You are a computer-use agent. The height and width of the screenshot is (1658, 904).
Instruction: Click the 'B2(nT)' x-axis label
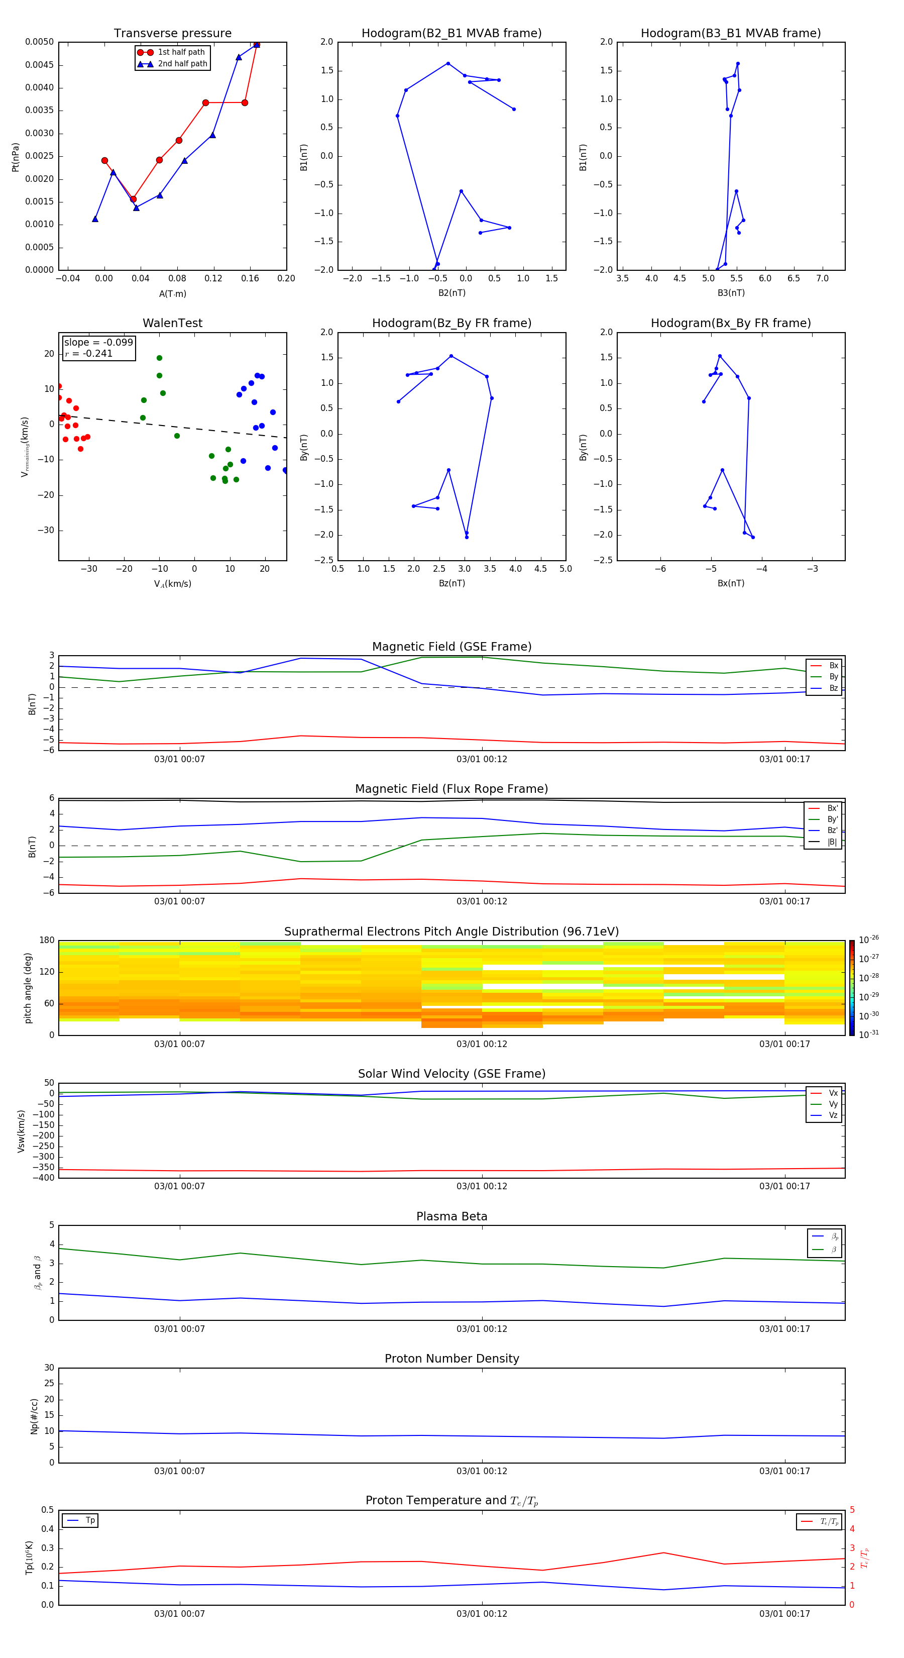(x=451, y=293)
